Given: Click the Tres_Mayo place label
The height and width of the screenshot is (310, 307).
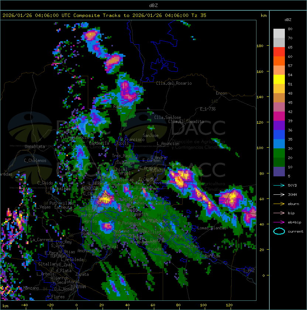Looking at the screenshot, I should (x=122, y=156).
